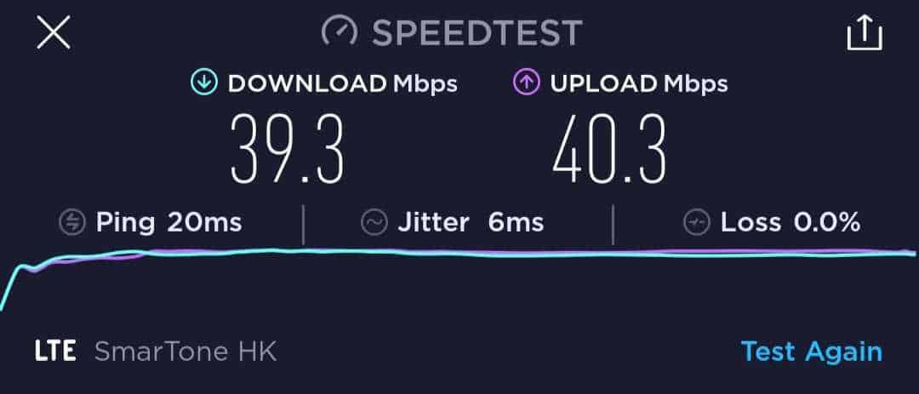Tap the share results icon

pos(865,33)
